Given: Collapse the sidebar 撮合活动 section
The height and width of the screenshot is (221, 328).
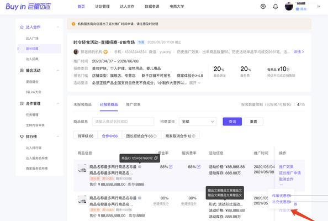Looking at the screenshot, I should pos(58,70).
